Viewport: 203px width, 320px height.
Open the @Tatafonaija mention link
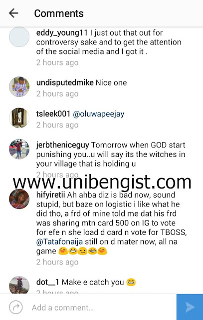click(x=59, y=241)
